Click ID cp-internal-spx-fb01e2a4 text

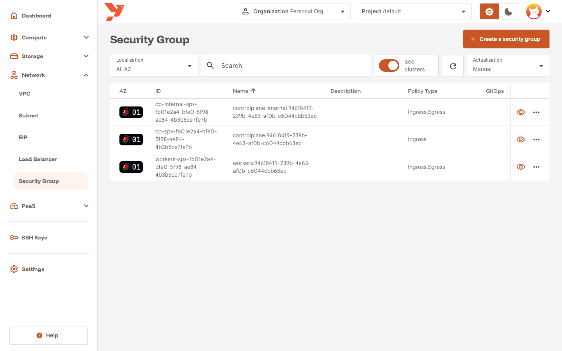click(183, 112)
